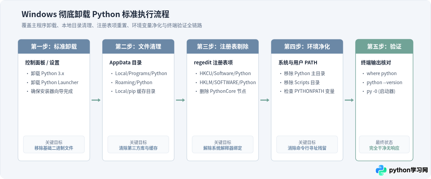The height and width of the screenshot is (179, 431).
Task: Click the '检查 PYTHONPATH 变量' item
Action: click(x=309, y=91)
